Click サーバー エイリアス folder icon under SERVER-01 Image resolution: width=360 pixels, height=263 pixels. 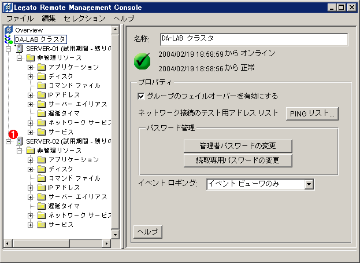coord(42,104)
